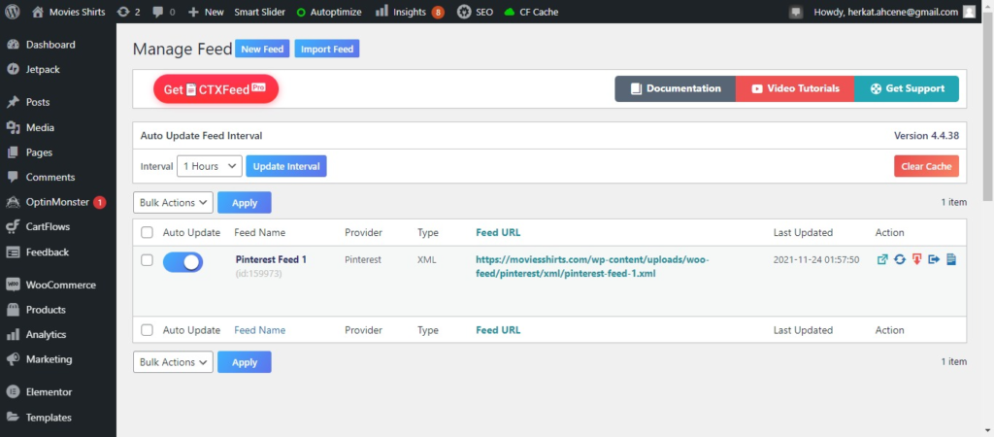Open the Pinterest feed in a new tab via the view icon
Screen dimensions: 994x437
pos(882,260)
